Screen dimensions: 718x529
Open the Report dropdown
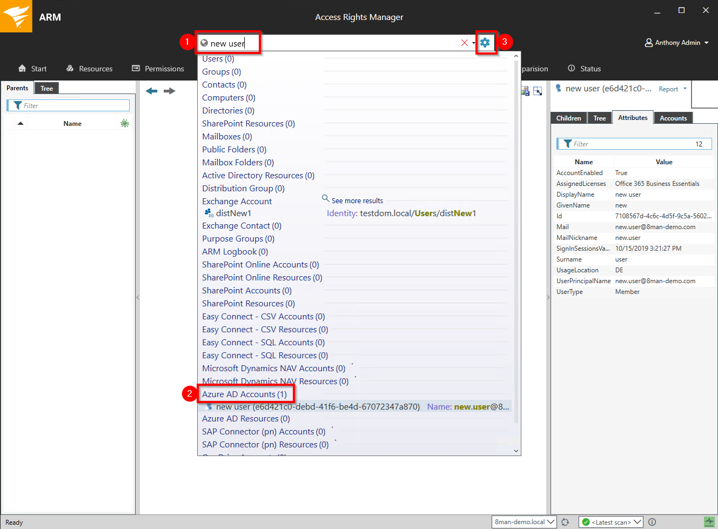tap(673, 89)
